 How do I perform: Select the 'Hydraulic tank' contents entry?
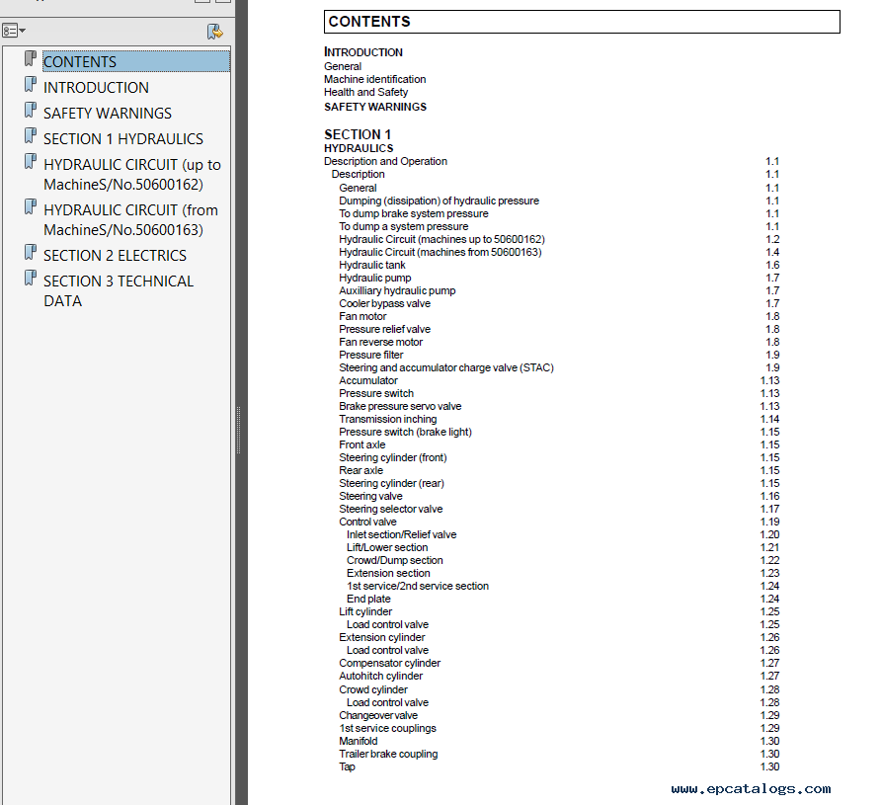click(372, 265)
